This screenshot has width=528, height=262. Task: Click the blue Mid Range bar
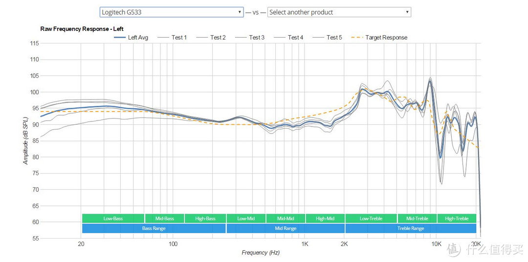coord(286,228)
